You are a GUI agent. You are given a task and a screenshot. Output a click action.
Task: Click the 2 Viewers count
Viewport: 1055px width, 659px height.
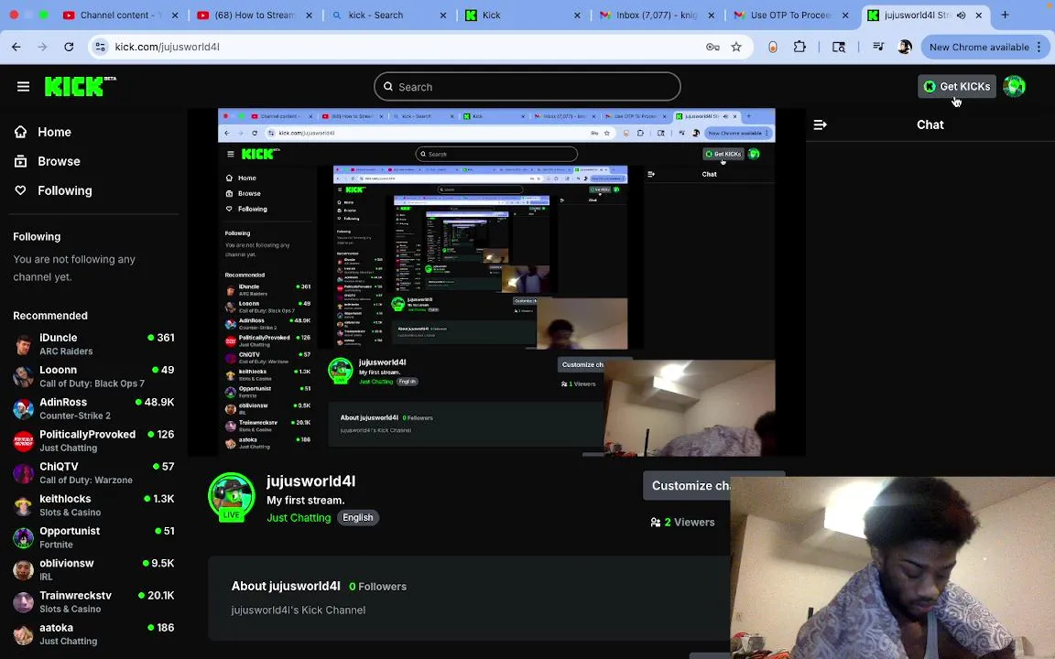pyautogui.click(x=682, y=523)
